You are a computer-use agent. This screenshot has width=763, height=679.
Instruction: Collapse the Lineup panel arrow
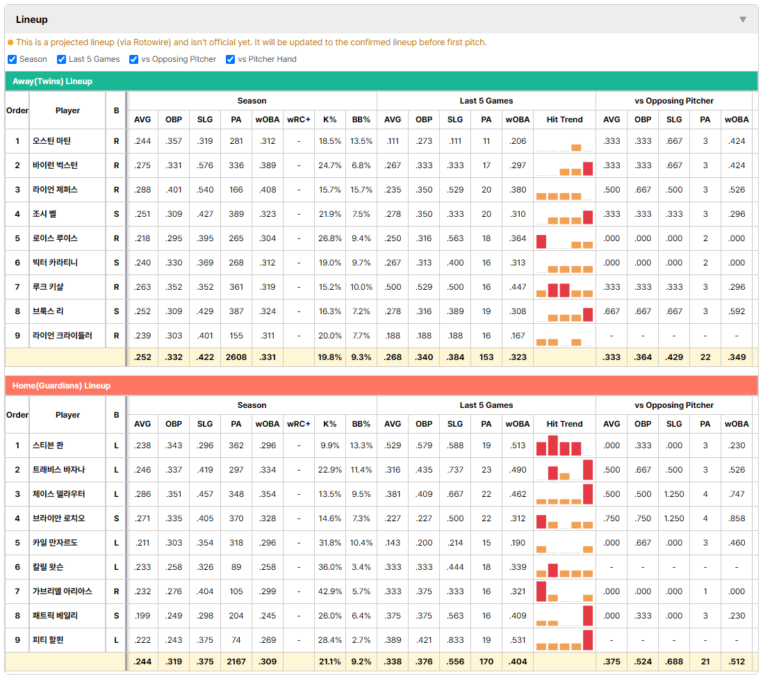point(743,19)
